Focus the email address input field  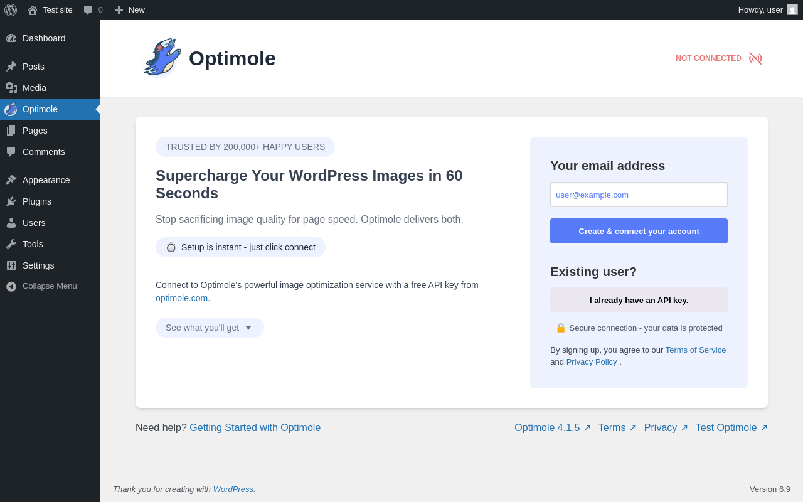coord(639,195)
